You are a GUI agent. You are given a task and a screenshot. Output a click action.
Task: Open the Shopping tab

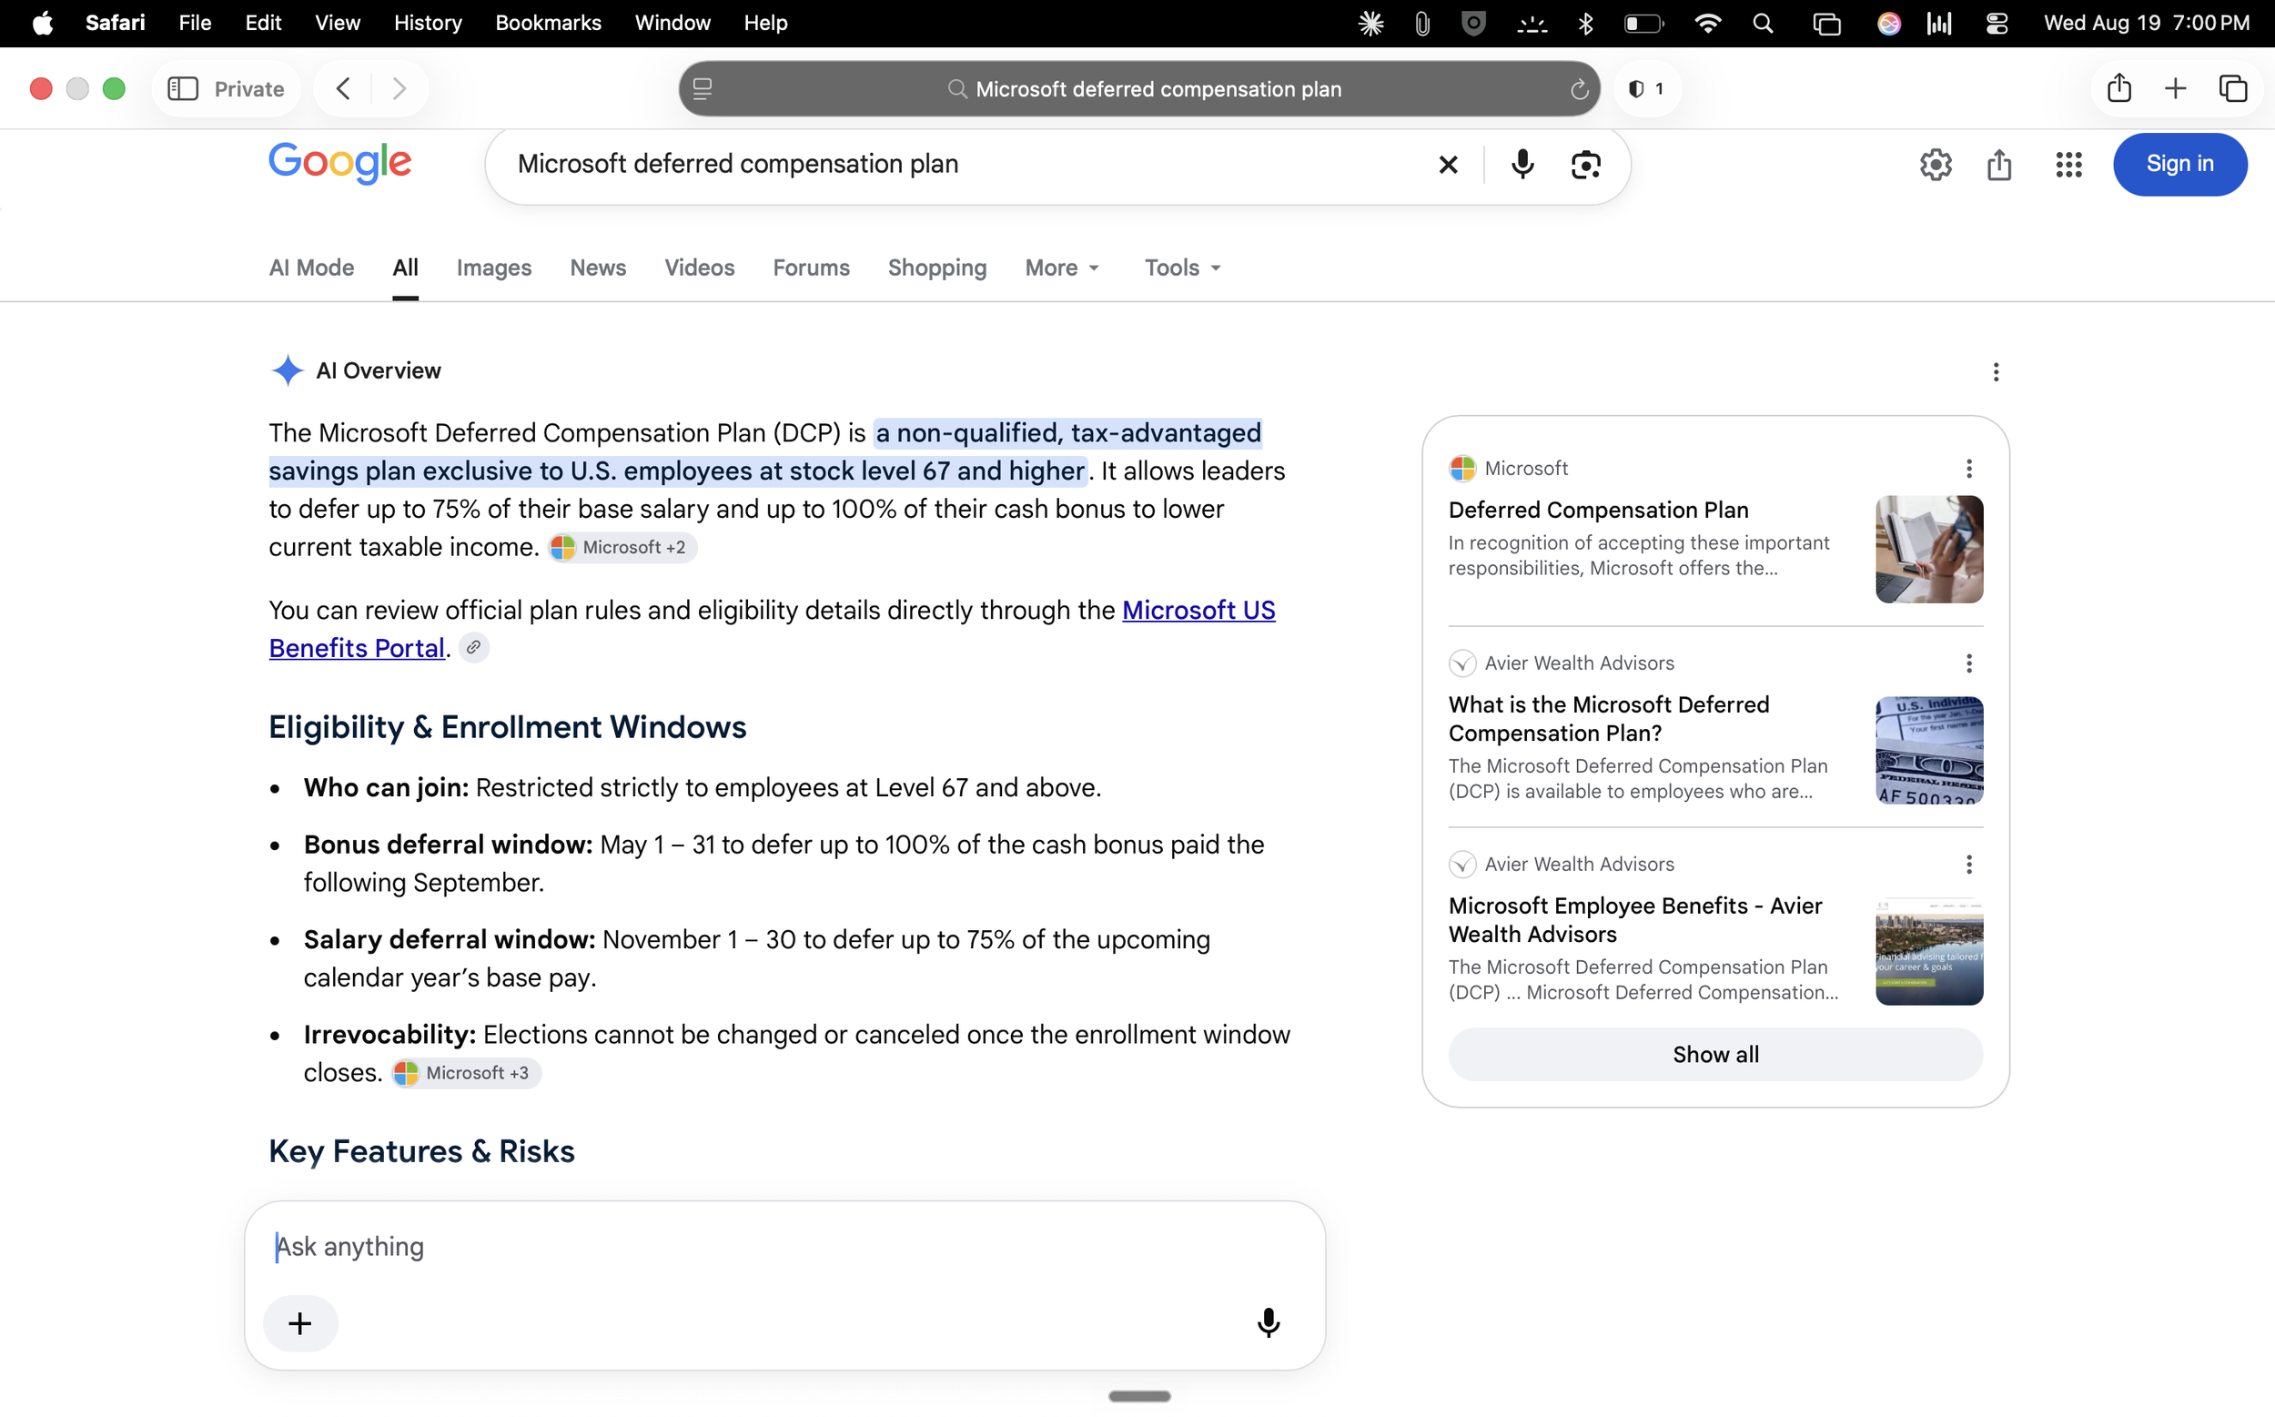coord(937,268)
